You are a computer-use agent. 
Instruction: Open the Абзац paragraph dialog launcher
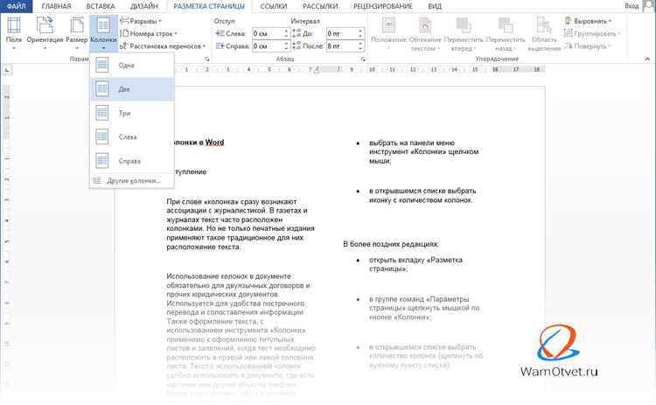click(x=363, y=59)
